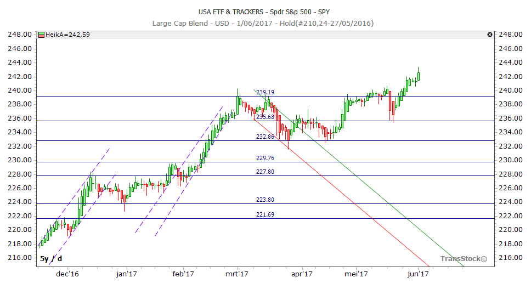Click the jan'17 date axis label
The image size is (531, 289).
[x=126, y=274]
